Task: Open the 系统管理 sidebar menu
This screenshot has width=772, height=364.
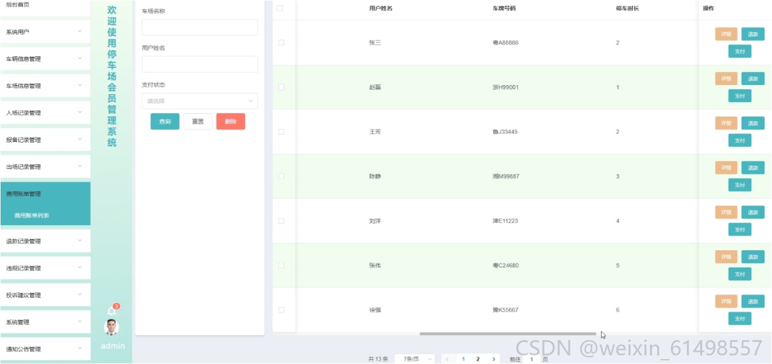Action: pos(45,322)
